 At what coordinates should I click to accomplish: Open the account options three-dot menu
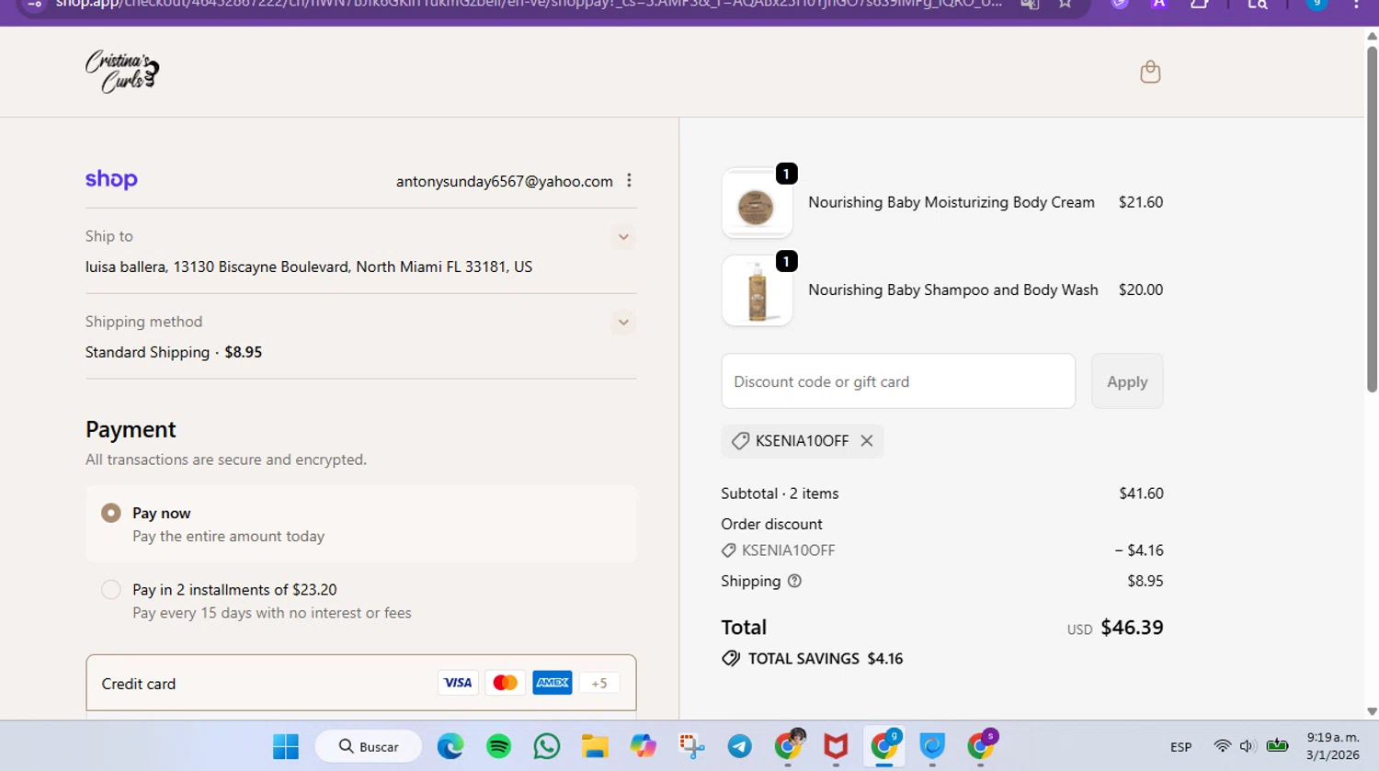pyautogui.click(x=629, y=180)
